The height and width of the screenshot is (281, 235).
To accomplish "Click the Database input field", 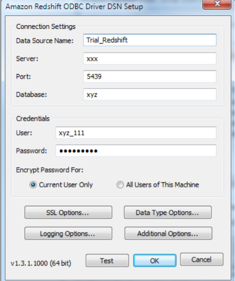I will click(150, 95).
